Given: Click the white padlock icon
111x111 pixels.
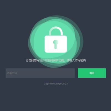Looking at the screenshot, I should (x=56, y=40).
